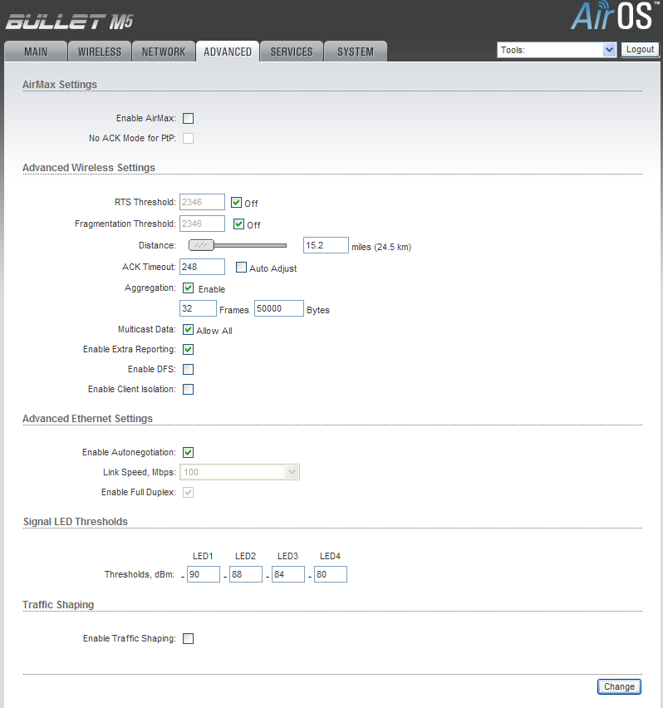Click the aggregation Bytes field
The height and width of the screenshot is (708, 663).
[279, 308]
